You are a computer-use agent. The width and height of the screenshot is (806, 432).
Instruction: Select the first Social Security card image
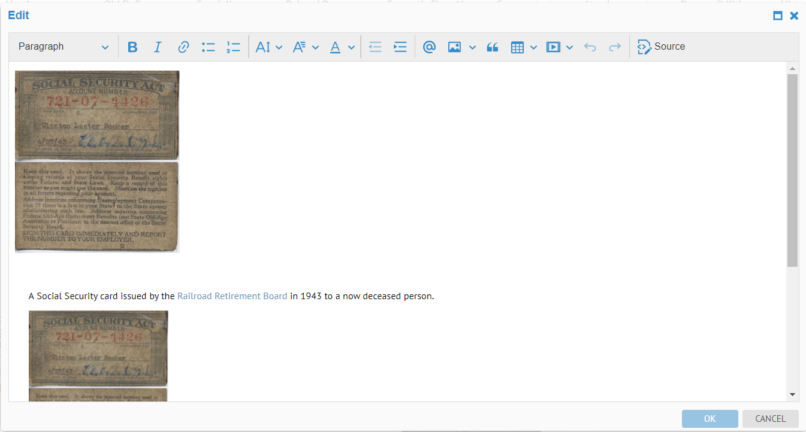pos(97,162)
